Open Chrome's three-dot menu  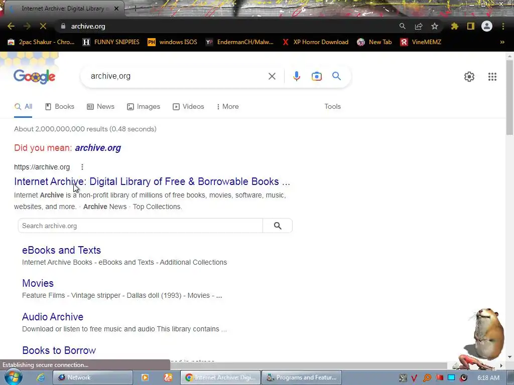(503, 26)
